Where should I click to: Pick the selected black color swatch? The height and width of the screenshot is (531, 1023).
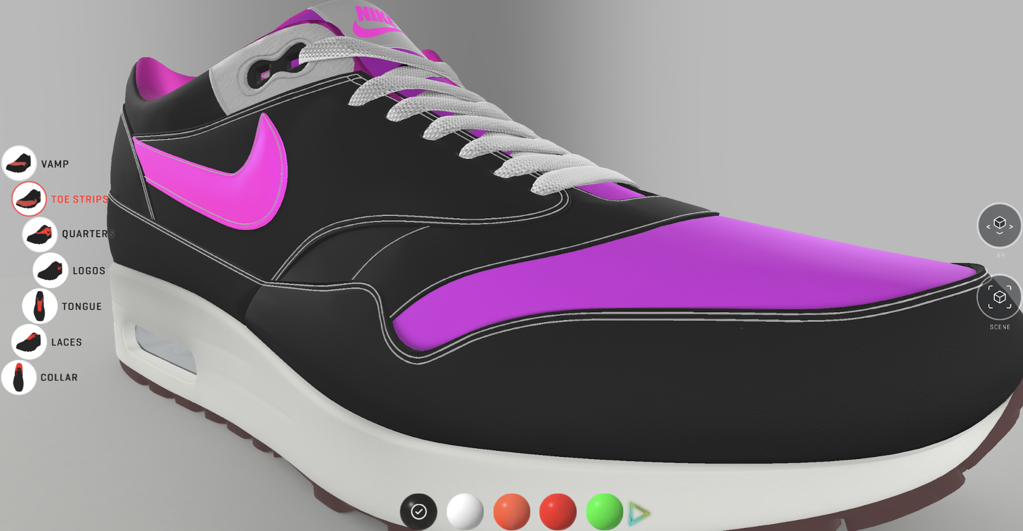coord(419,512)
